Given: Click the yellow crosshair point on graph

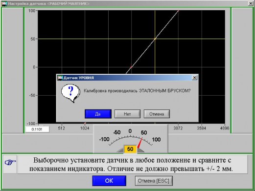Looking at the screenshot, I should (155, 39).
